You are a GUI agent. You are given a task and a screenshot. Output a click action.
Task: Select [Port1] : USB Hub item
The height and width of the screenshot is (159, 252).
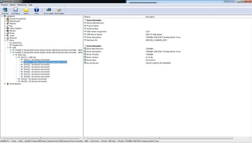[x=29, y=58]
